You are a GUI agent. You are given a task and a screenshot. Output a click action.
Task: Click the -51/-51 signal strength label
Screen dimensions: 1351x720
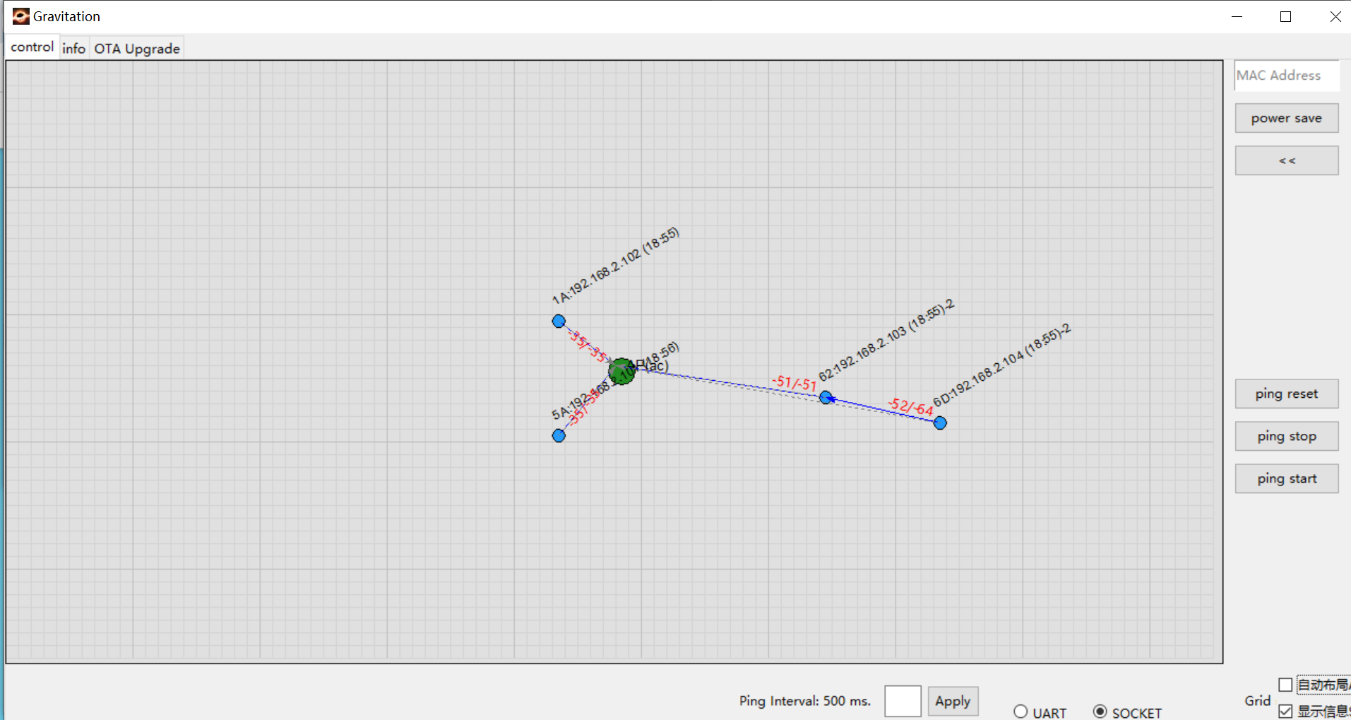coord(794,383)
